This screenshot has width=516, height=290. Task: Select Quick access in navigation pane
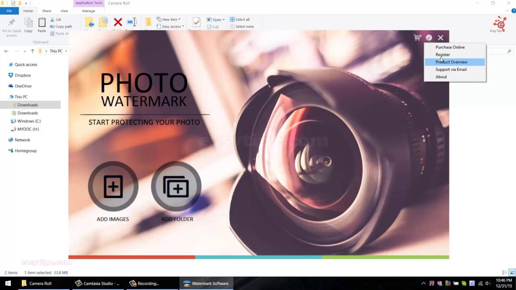click(x=26, y=64)
